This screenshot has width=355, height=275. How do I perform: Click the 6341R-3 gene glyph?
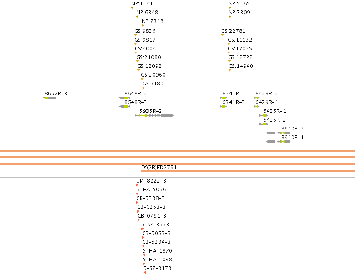pos(223,107)
